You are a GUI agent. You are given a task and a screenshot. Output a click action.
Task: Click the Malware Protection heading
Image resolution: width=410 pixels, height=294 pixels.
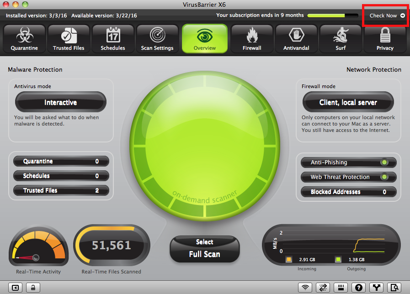pyautogui.click(x=35, y=69)
